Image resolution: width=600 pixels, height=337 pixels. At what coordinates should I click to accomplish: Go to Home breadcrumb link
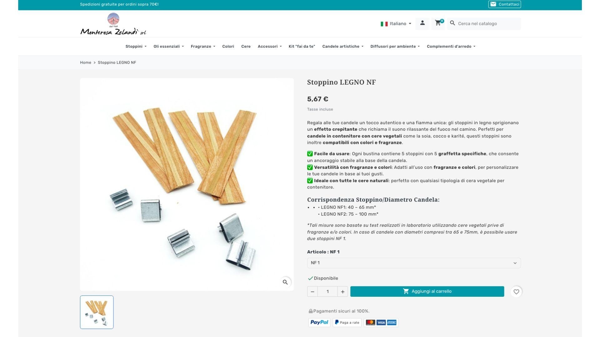coord(86,63)
